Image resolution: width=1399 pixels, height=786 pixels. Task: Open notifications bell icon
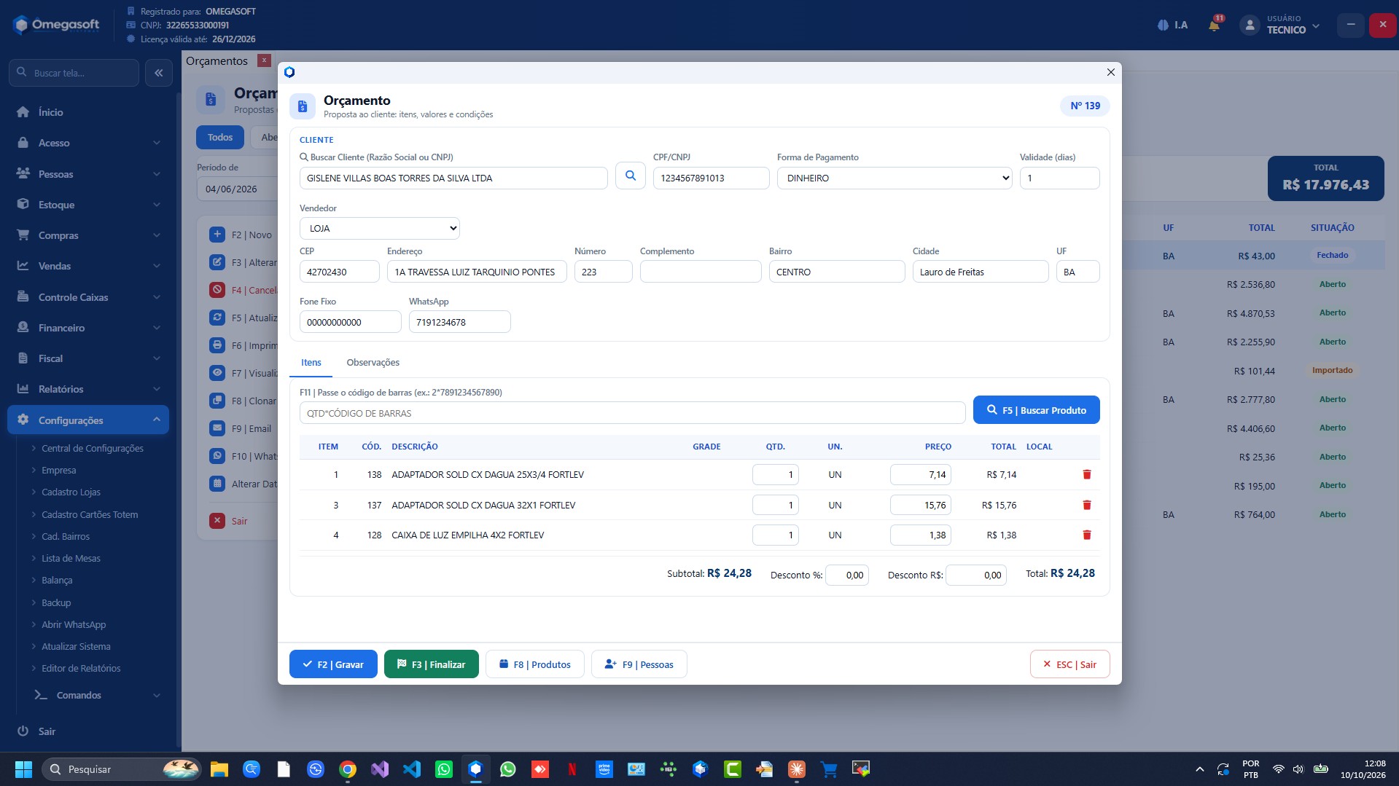coord(1215,25)
